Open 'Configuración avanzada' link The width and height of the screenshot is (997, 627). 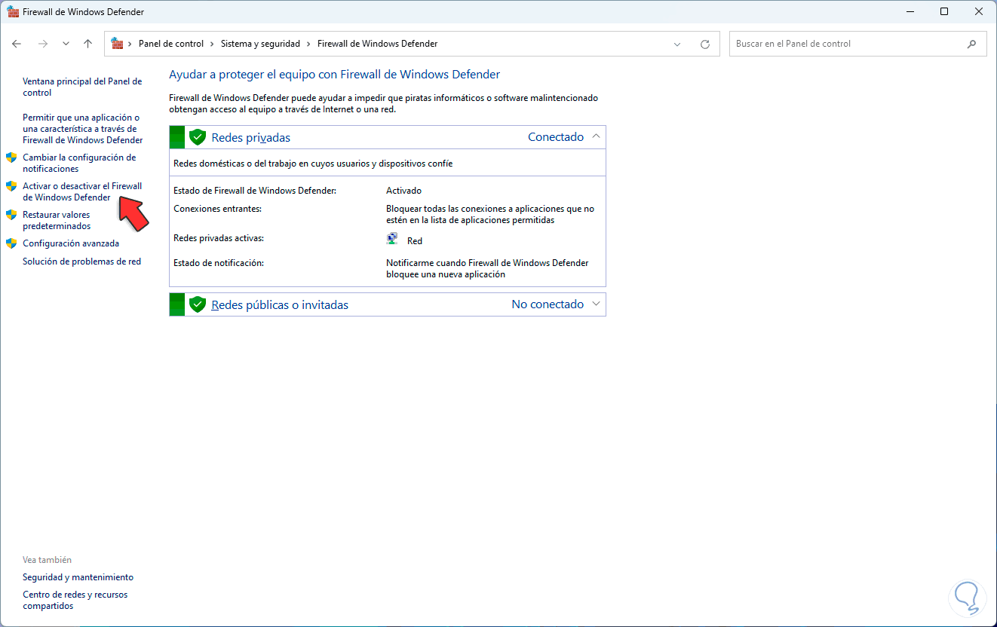[71, 243]
